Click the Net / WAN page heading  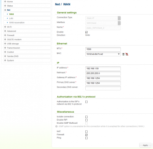tap(63, 4)
